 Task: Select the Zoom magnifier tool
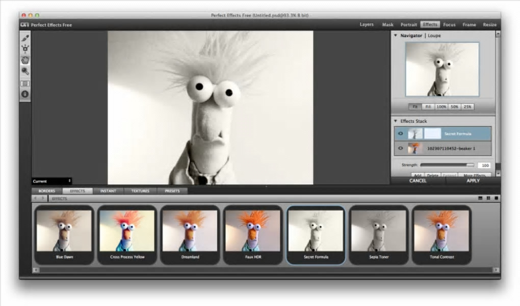coord(25,71)
